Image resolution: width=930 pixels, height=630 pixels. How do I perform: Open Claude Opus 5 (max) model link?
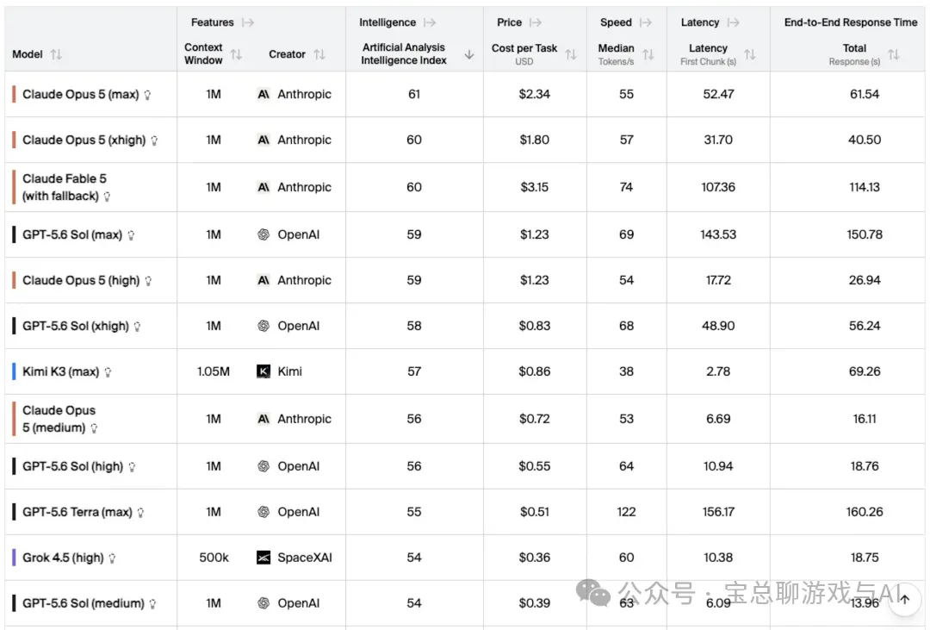click(x=81, y=95)
